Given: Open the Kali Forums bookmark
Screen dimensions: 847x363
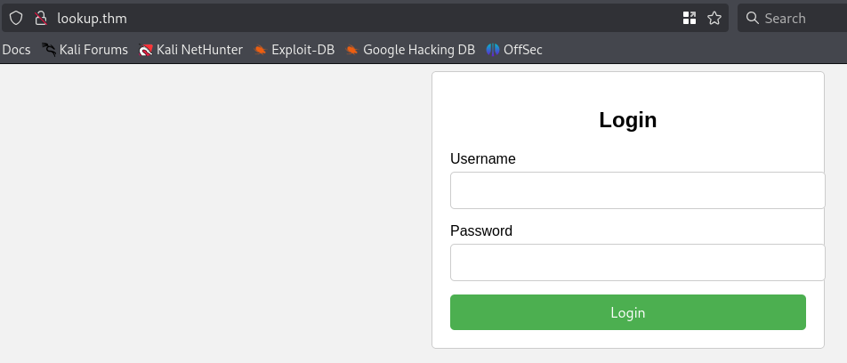Looking at the screenshot, I should pos(85,50).
